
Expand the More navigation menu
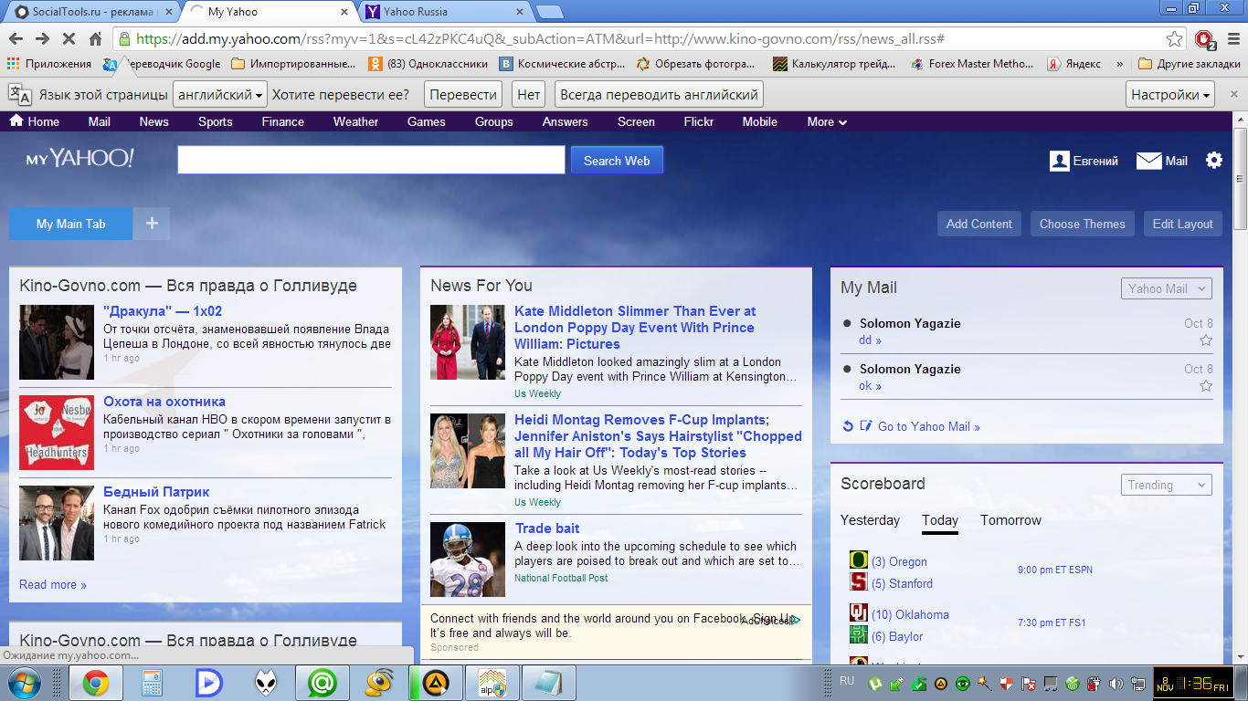tap(827, 121)
